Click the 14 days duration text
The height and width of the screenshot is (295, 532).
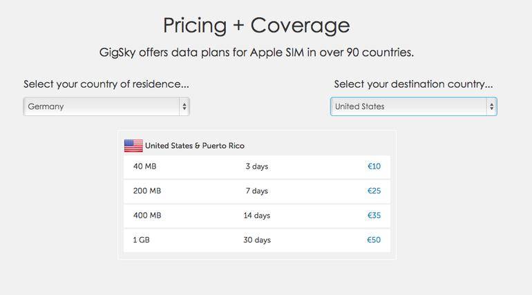[257, 216]
